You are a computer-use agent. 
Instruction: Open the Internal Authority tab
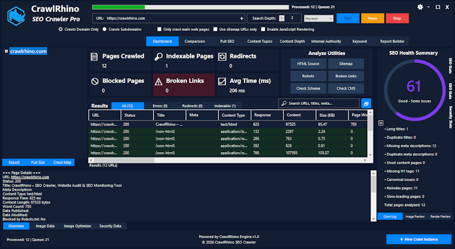coord(326,41)
